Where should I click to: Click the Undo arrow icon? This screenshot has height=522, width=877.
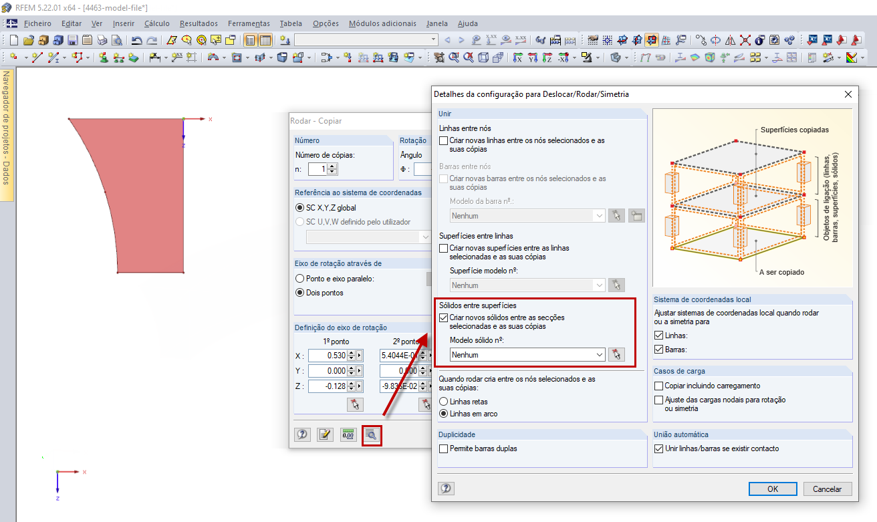click(x=136, y=40)
